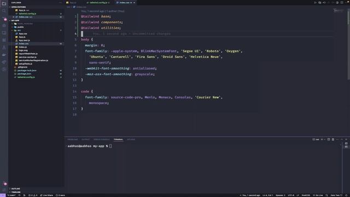The height and width of the screenshot is (197, 350).
Task: Click the GitLens codelens authors line above line 1
Action: [x=103, y=11]
